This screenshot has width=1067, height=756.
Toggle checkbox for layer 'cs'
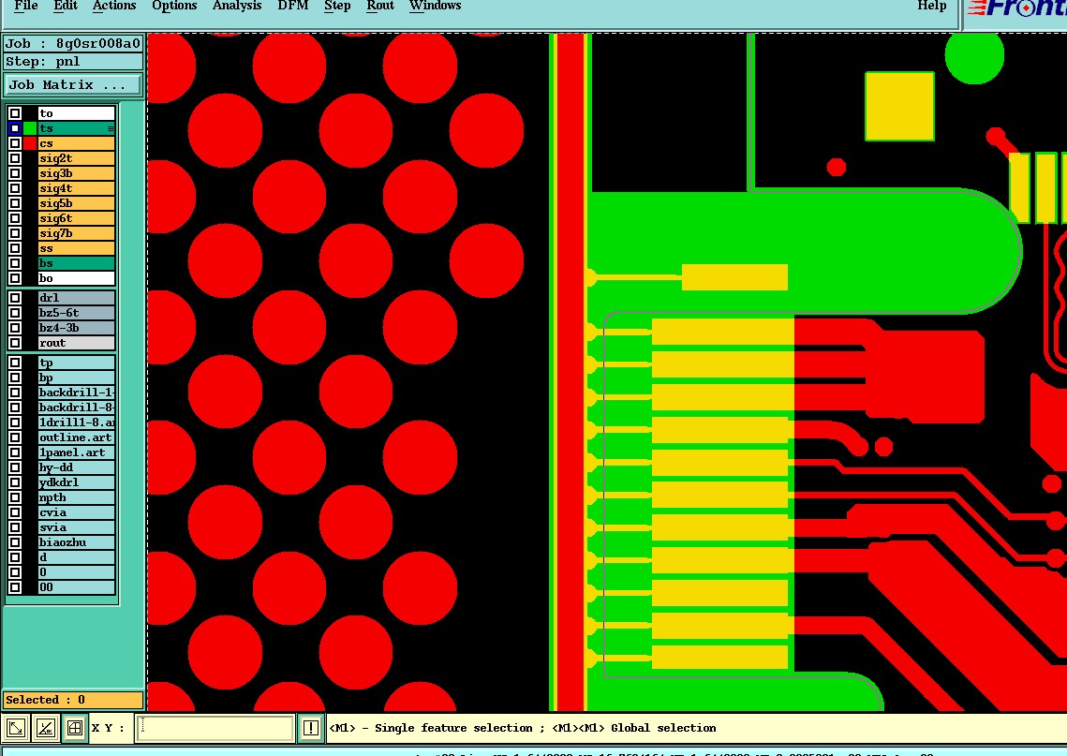click(x=15, y=143)
